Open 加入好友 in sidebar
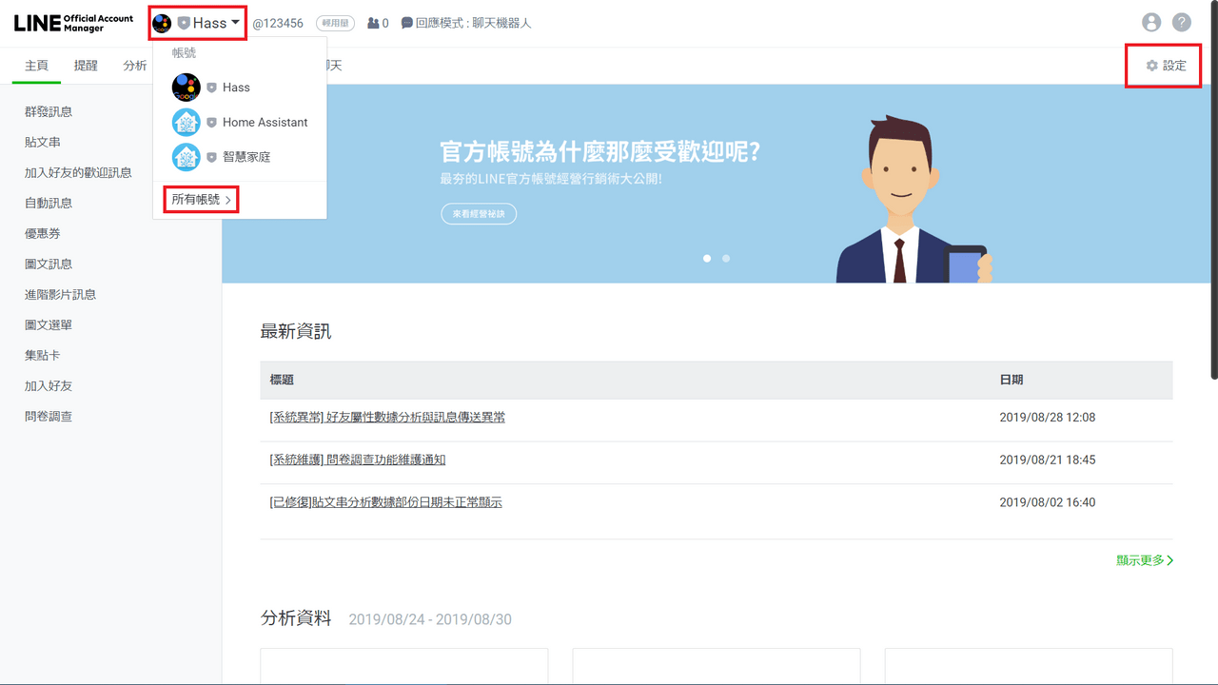Image resolution: width=1218 pixels, height=685 pixels. [x=49, y=385]
